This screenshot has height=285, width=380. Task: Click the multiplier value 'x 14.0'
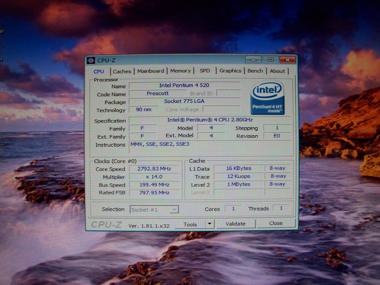[154, 177]
